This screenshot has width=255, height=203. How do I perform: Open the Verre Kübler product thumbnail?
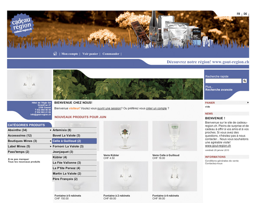point(126,136)
